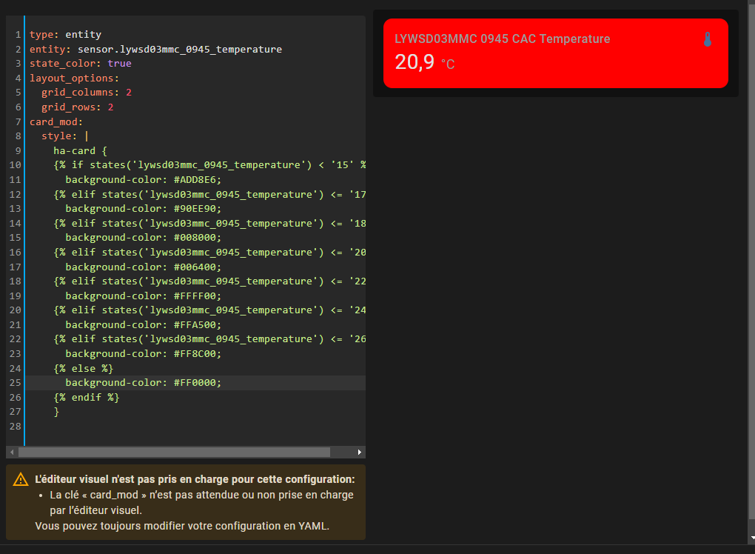This screenshot has width=755, height=554.
Task: Click the right arrow of the horizontal scrollbar
Action: [360, 452]
